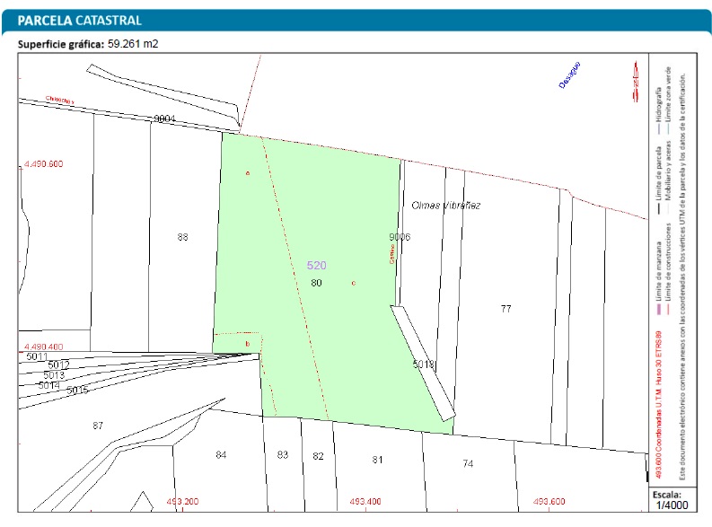The width and height of the screenshot is (712, 527).
Task: Select parcel 88 on the map
Action: (x=183, y=237)
